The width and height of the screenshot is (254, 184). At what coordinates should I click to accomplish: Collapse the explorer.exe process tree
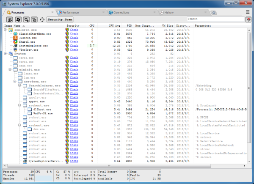(x=5, y=30)
